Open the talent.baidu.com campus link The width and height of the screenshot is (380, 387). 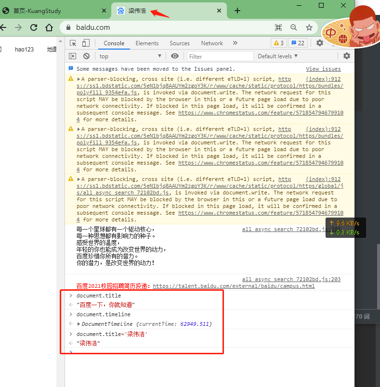(234, 286)
